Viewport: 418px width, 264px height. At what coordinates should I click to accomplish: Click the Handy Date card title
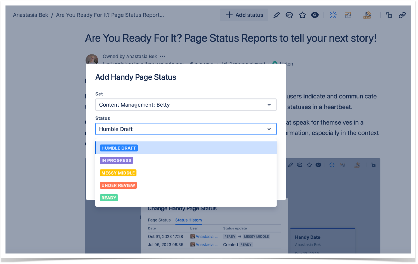pyautogui.click(x=308, y=237)
